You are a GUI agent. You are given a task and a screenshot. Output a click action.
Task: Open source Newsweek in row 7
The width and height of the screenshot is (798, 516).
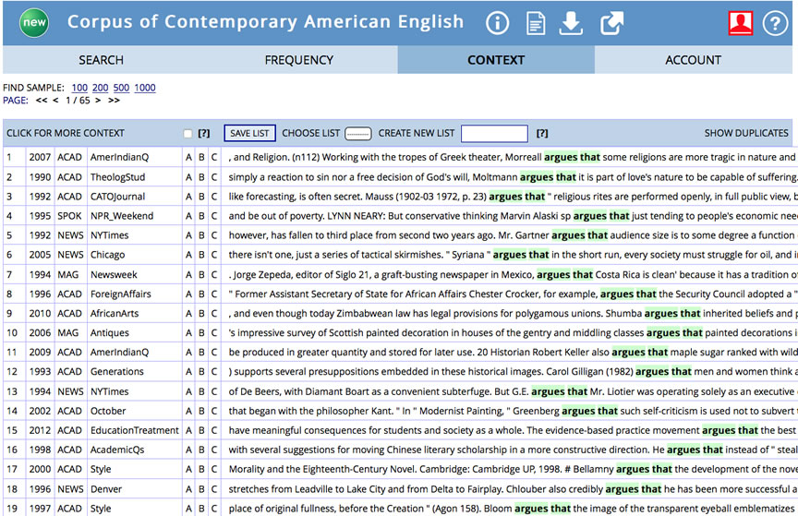pyautogui.click(x=114, y=275)
